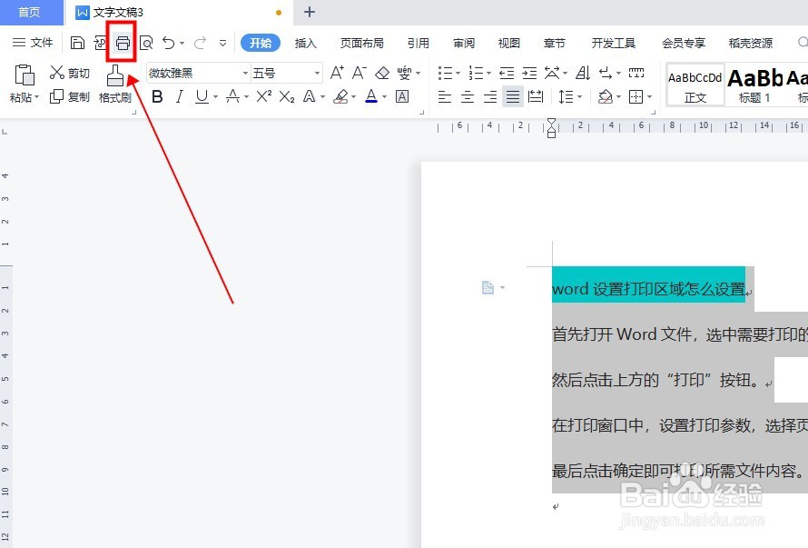Click the sort text icon

(583, 74)
